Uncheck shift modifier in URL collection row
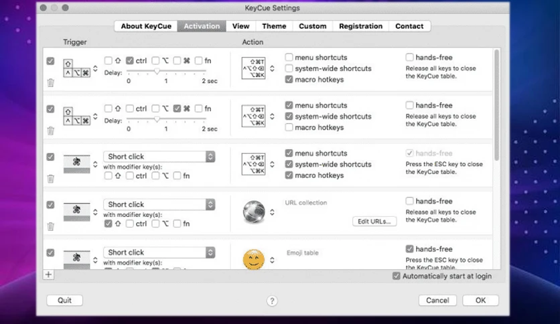 pyautogui.click(x=109, y=224)
